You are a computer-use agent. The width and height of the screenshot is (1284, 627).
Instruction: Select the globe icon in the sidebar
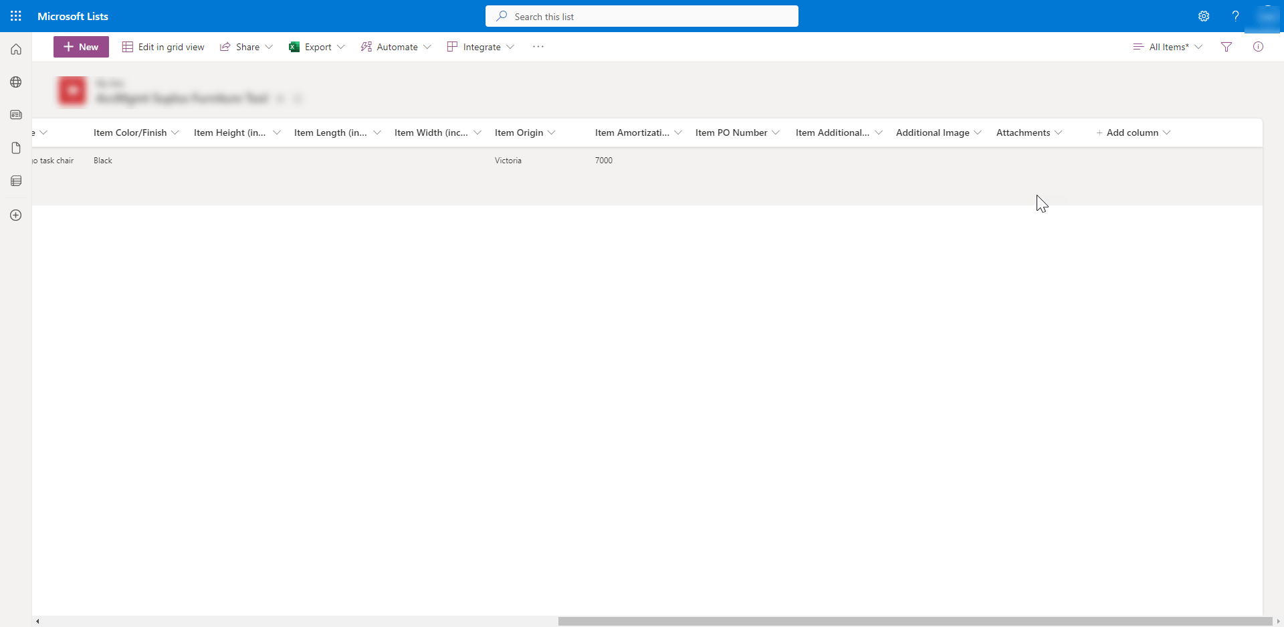click(x=15, y=82)
